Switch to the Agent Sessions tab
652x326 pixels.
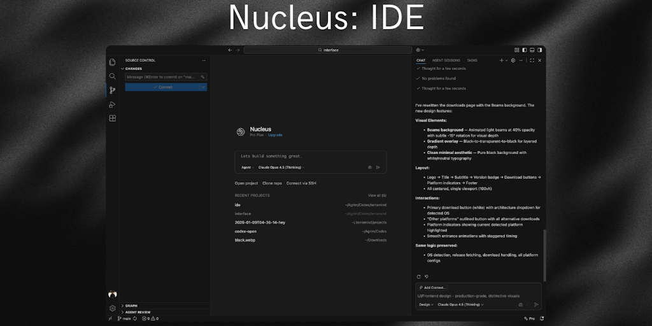click(446, 60)
